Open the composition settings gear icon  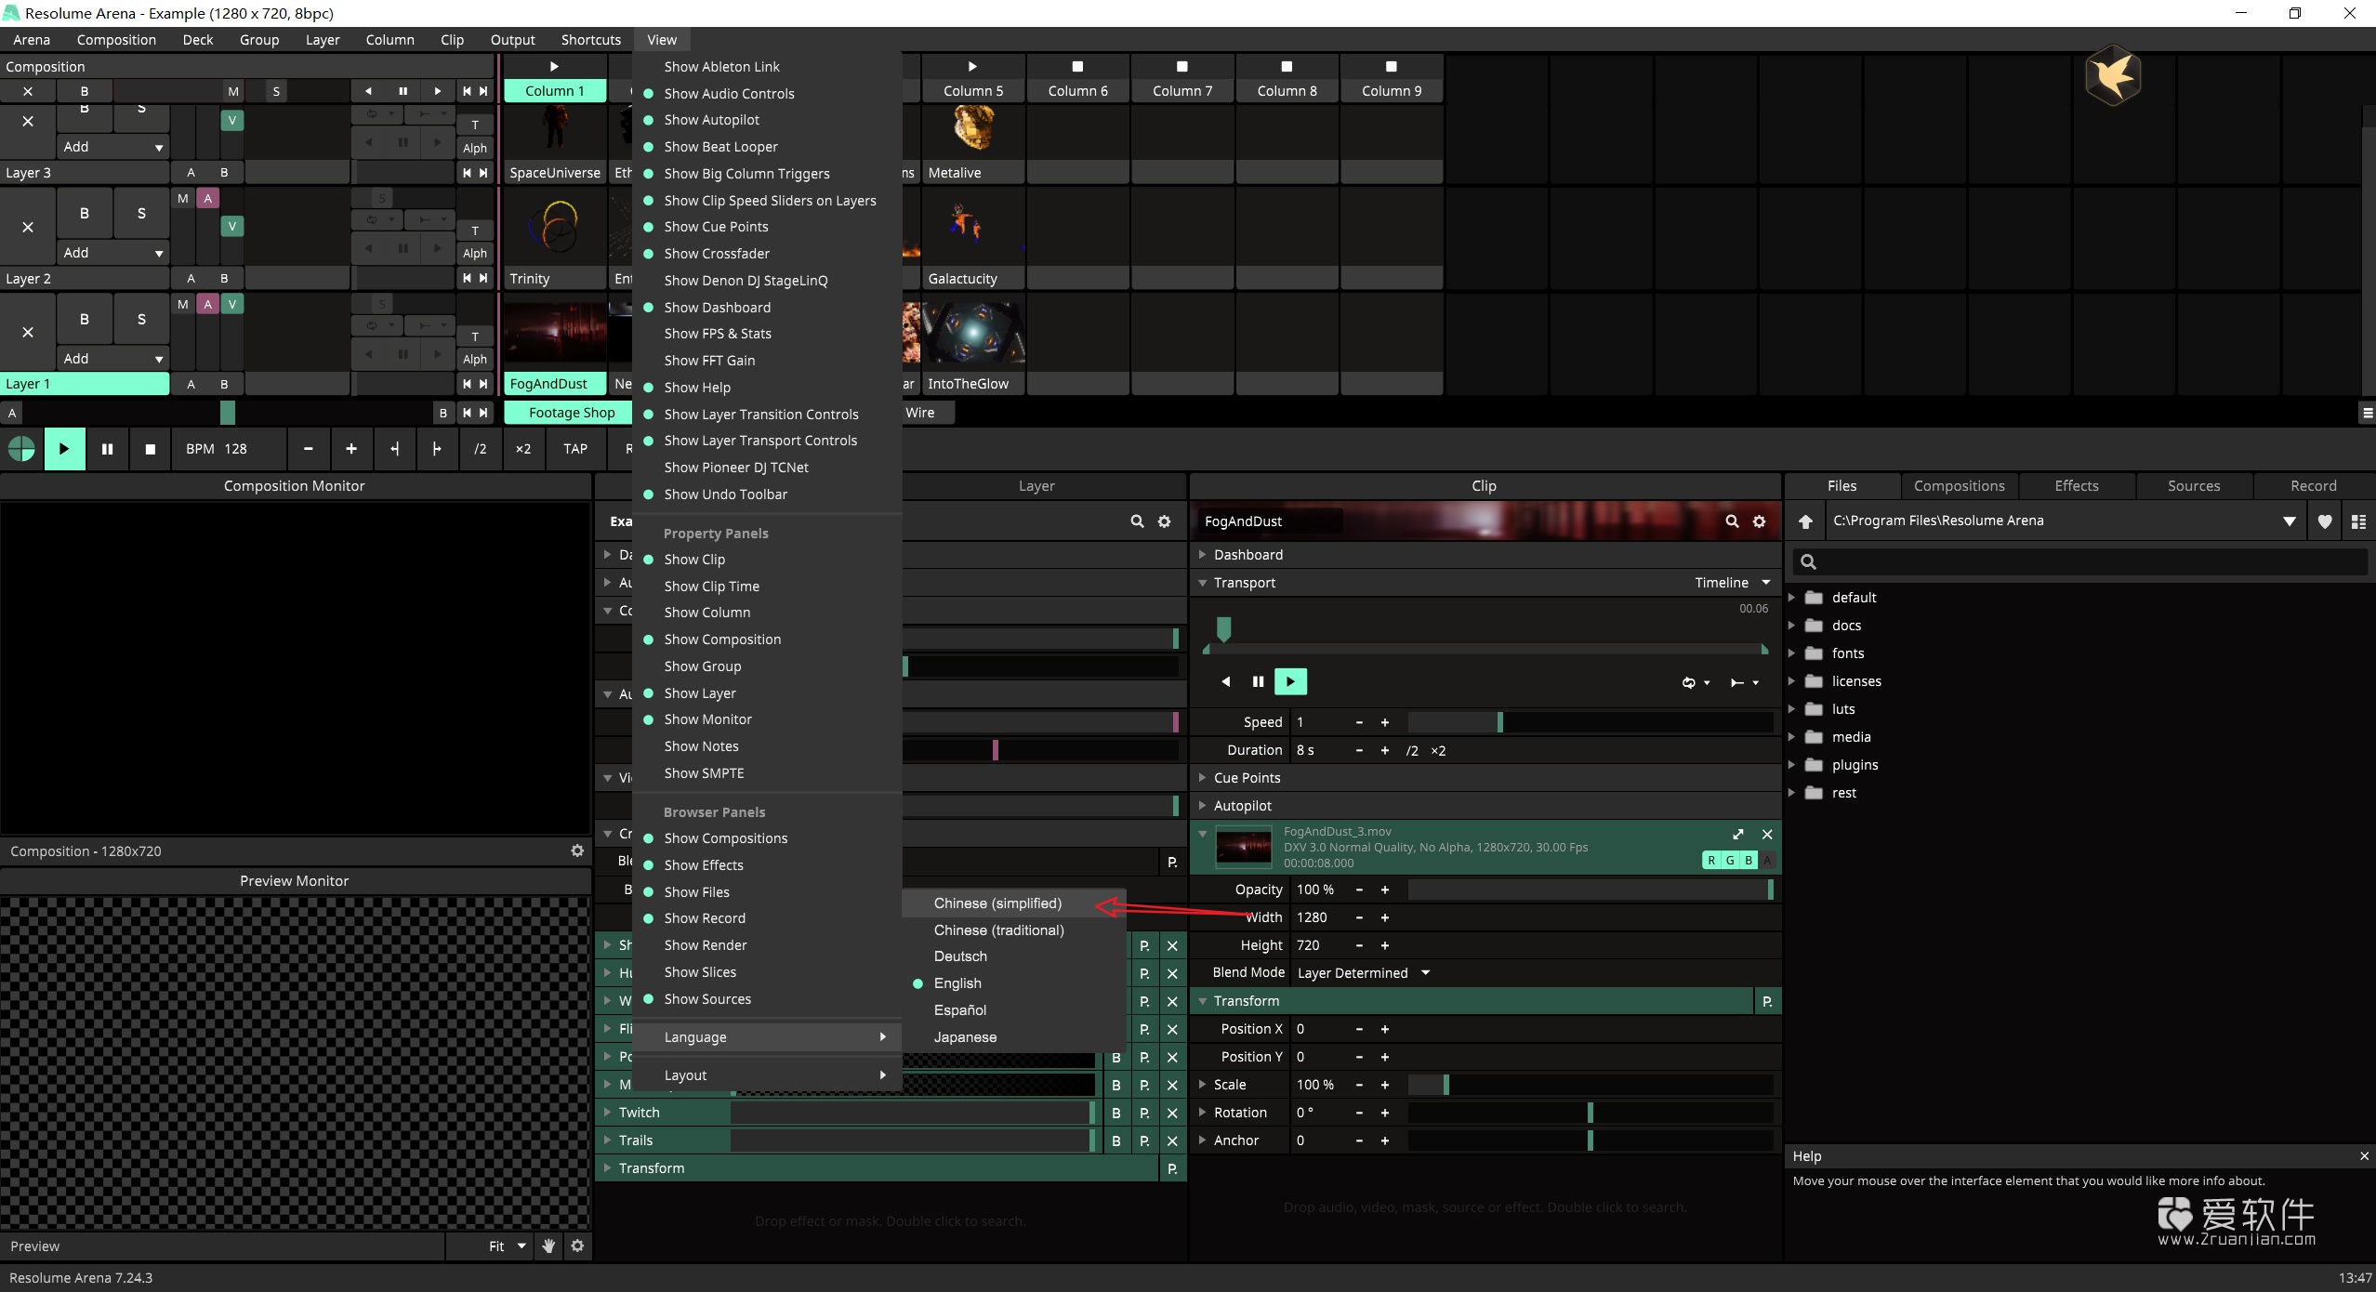[x=577, y=850]
